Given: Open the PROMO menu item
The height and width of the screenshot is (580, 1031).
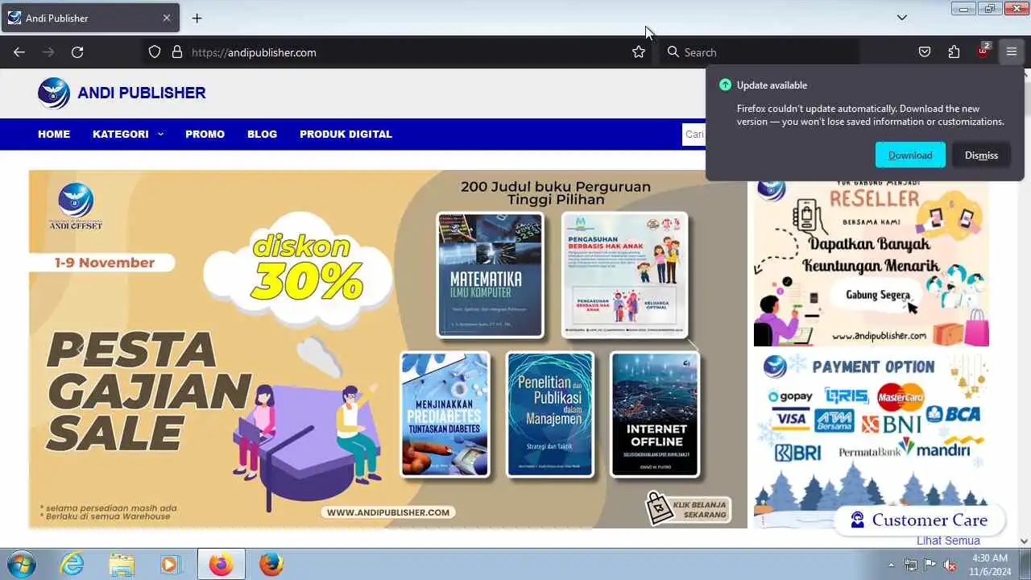Looking at the screenshot, I should coord(205,134).
